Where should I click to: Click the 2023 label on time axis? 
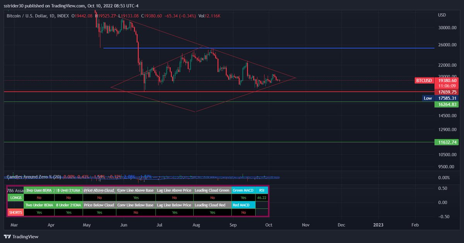pos(378,224)
